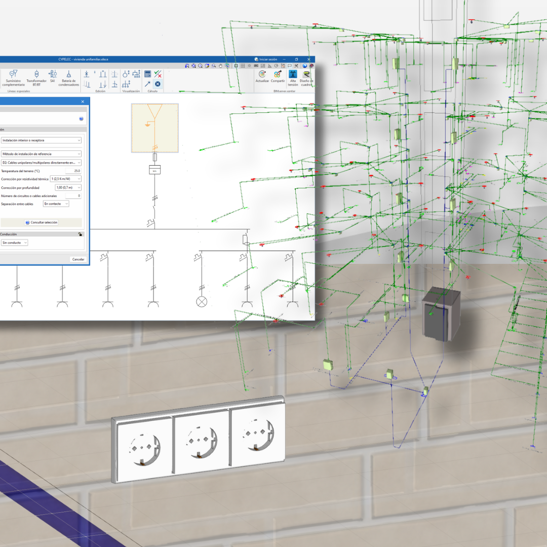The image size is (547, 547).
Task: Add a Batería de condensadores
Action: 69,74
